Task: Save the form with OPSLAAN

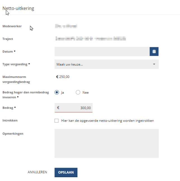Action: click(66, 172)
